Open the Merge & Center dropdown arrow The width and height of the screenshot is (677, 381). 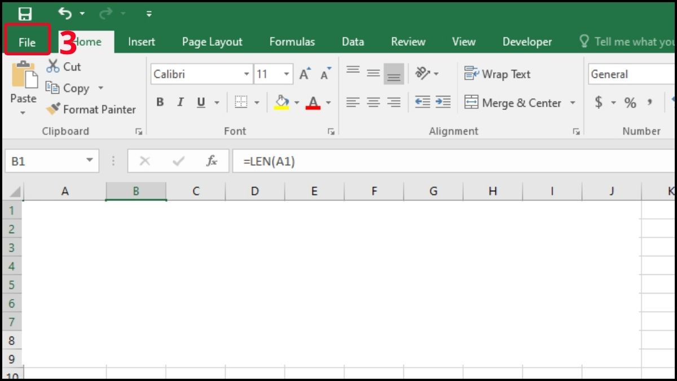point(573,103)
